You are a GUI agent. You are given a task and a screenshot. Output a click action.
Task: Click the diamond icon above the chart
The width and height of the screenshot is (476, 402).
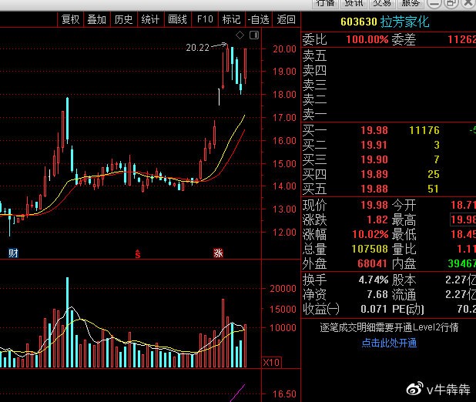pyautogui.click(x=240, y=35)
